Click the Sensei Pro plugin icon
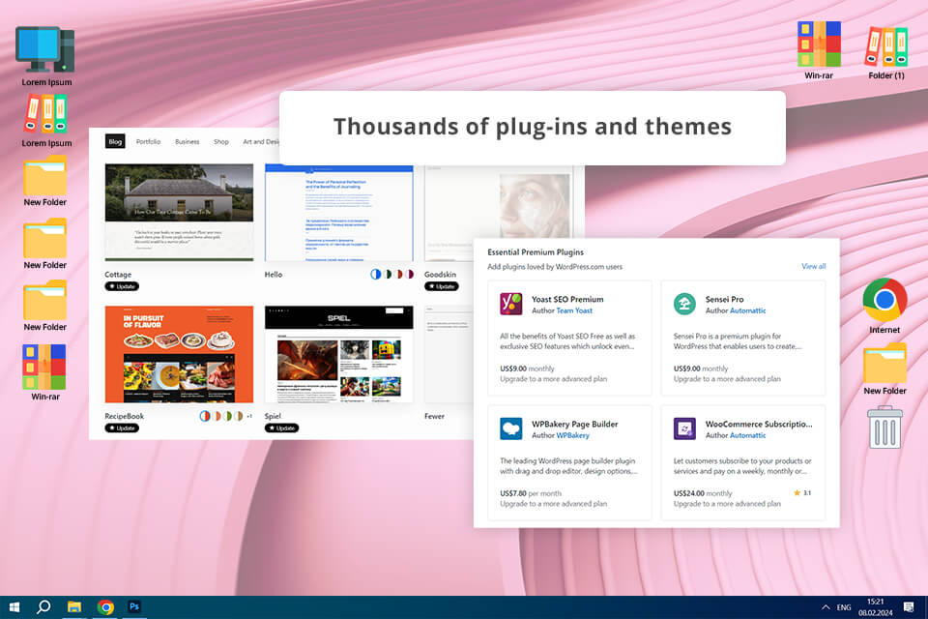This screenshot has width=928, height=619. 684,304
